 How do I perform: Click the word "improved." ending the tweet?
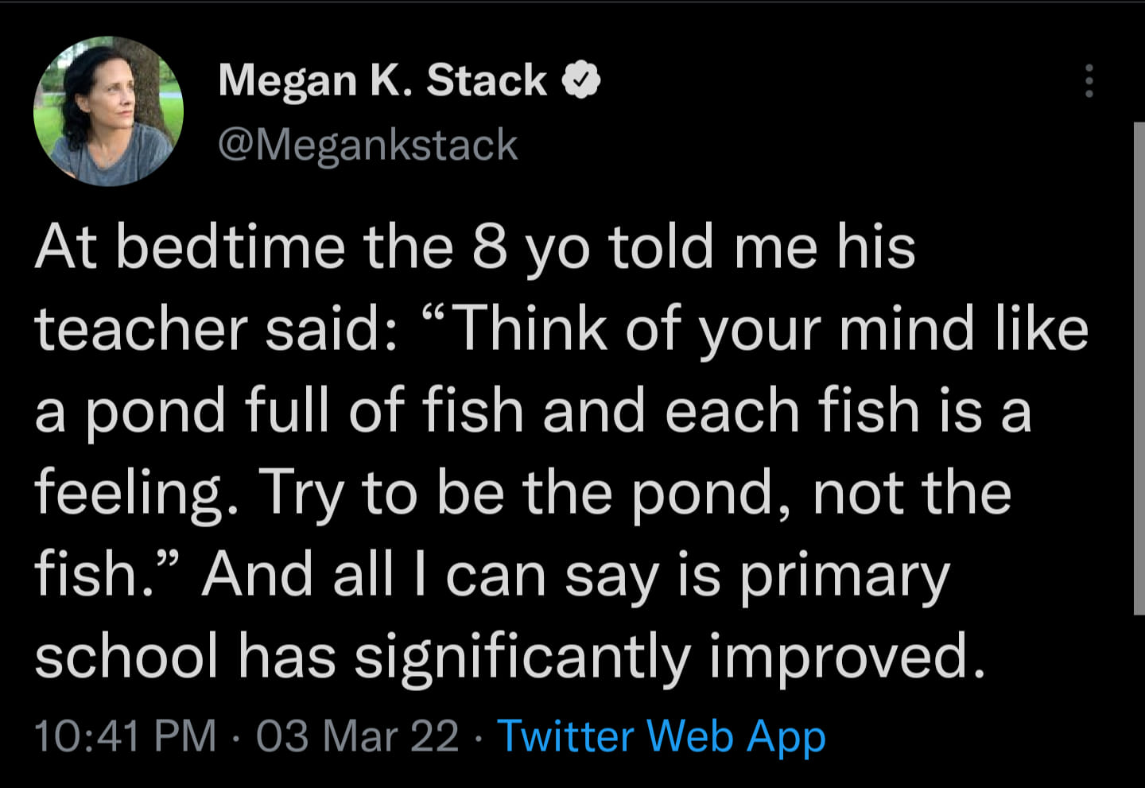tap(848, 658)
